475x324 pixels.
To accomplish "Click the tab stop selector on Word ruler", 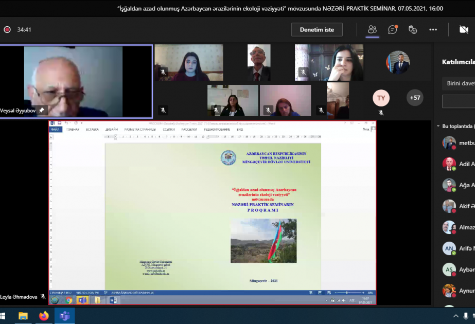I will click(x=51, y=137).
